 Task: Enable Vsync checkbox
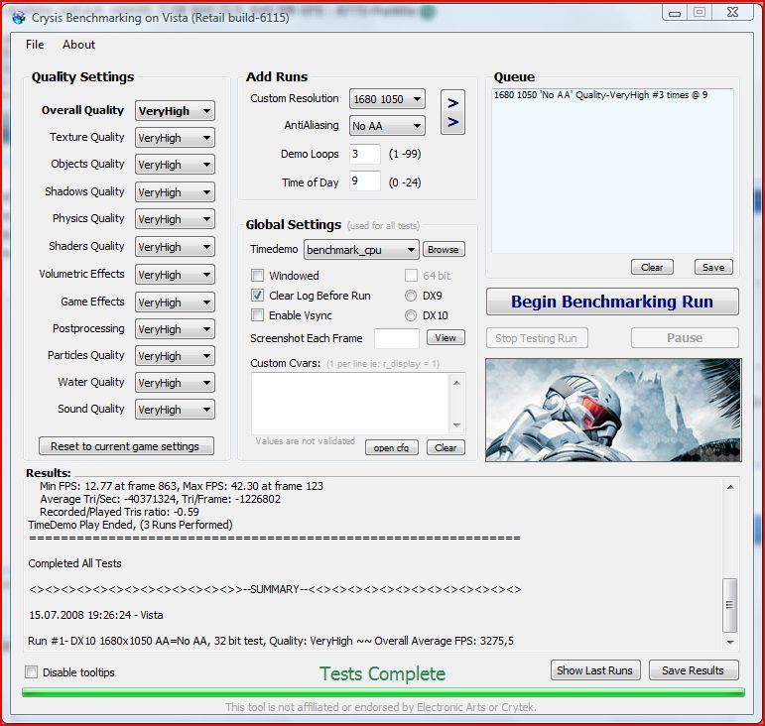(257, 315)
